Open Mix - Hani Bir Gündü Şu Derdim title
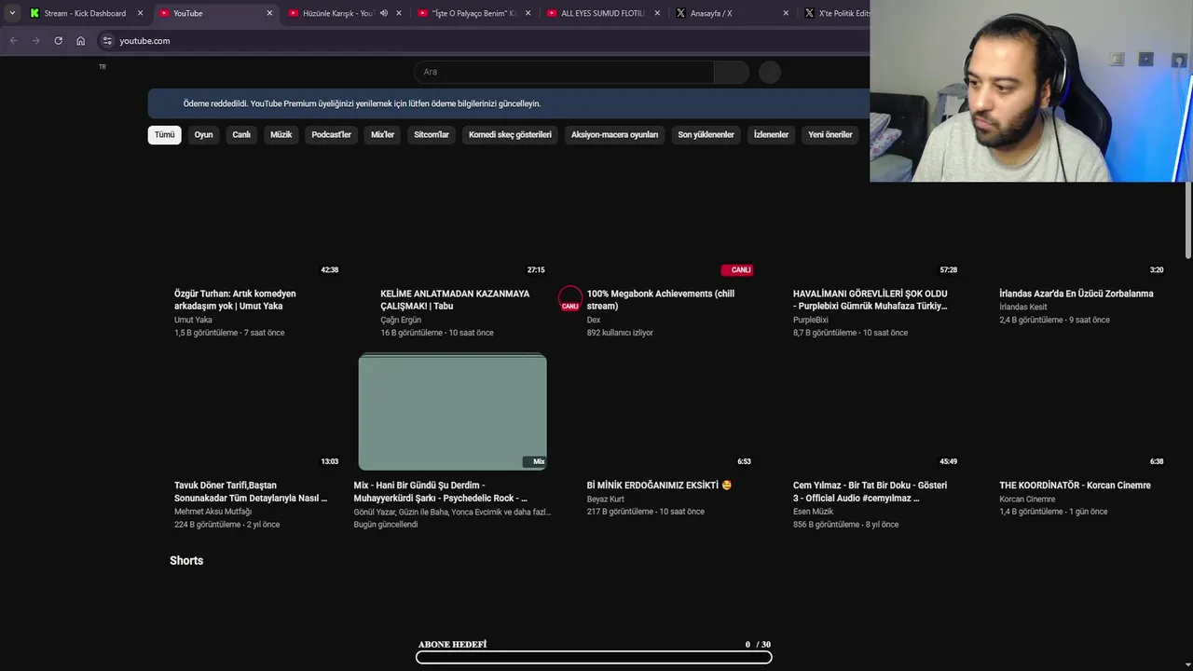 (x=441, y=492)
